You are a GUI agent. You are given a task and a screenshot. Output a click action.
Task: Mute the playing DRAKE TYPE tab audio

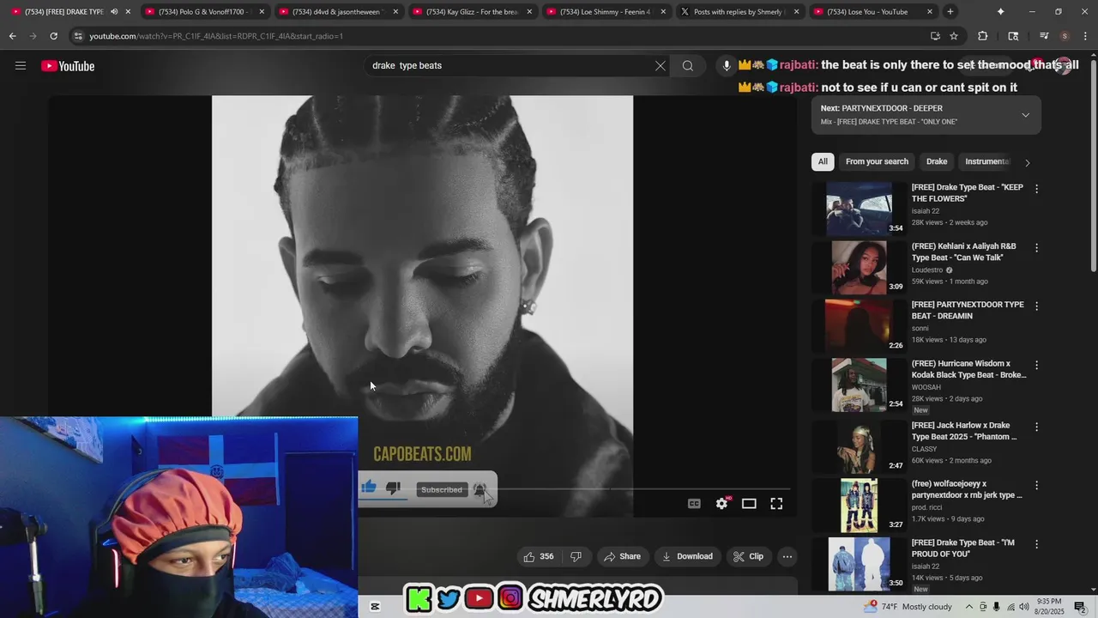coord(114,12)
